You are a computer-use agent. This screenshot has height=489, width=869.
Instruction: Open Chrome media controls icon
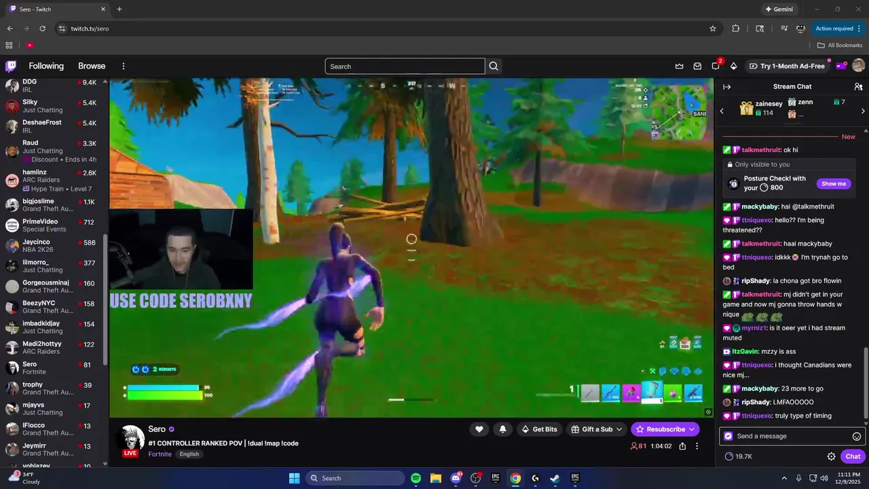tap(784, 29)
